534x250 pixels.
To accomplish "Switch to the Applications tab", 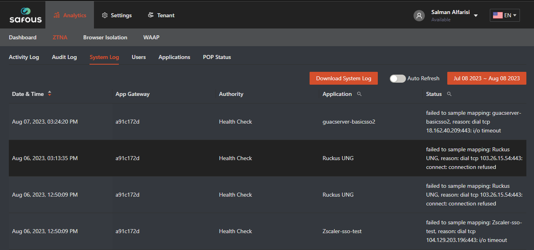I will point(174,57).
